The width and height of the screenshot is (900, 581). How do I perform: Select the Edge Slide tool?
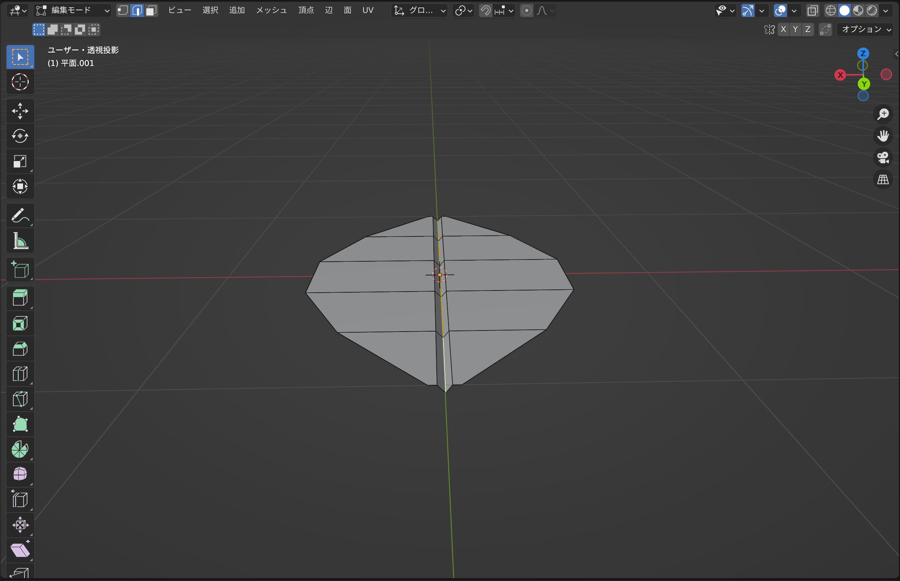(20, 500)
